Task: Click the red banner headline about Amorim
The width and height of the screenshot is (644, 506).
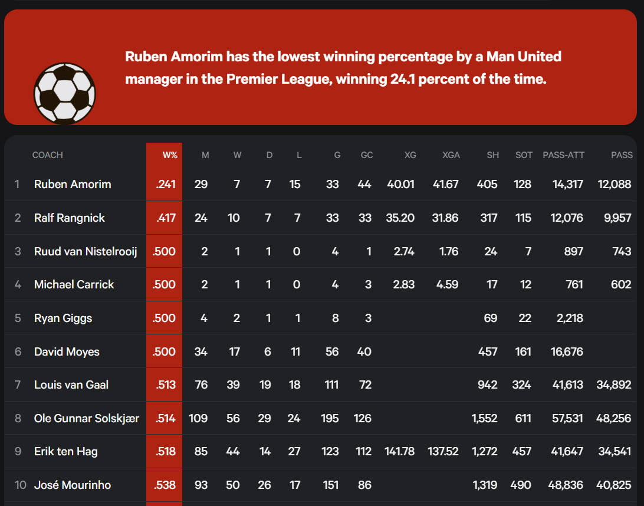Action: tap(343, 68)
